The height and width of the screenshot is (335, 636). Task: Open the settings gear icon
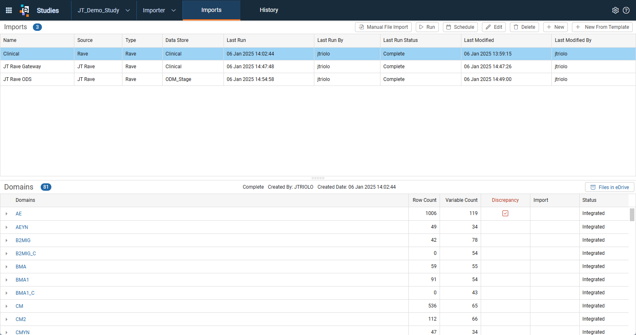click(x=615, y=10)
